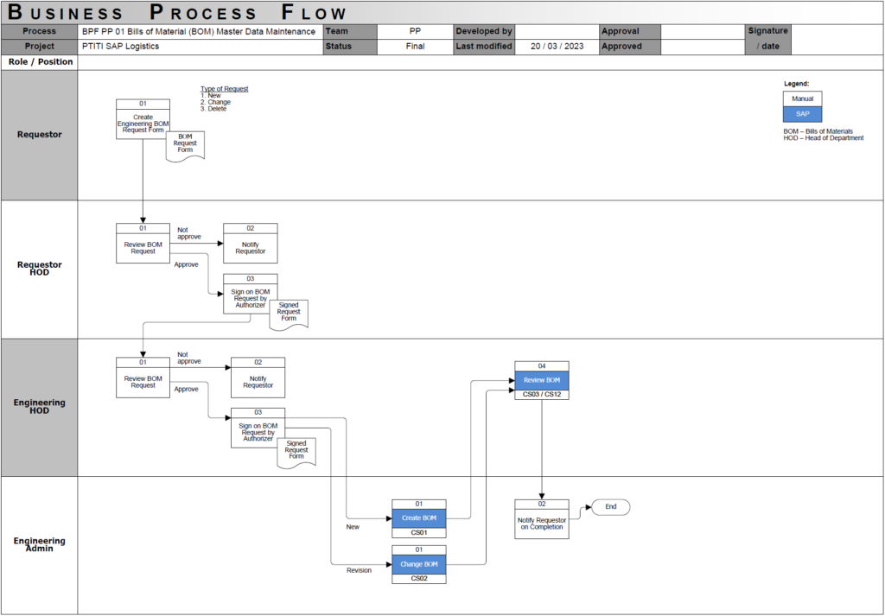Open the Status field showing Final
The image size is (885, 616).
[x=415, y=48]
